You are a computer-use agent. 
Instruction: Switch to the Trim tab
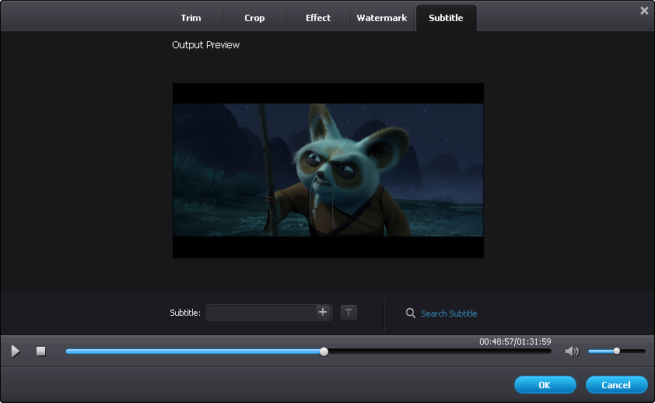tap(191, 18)
